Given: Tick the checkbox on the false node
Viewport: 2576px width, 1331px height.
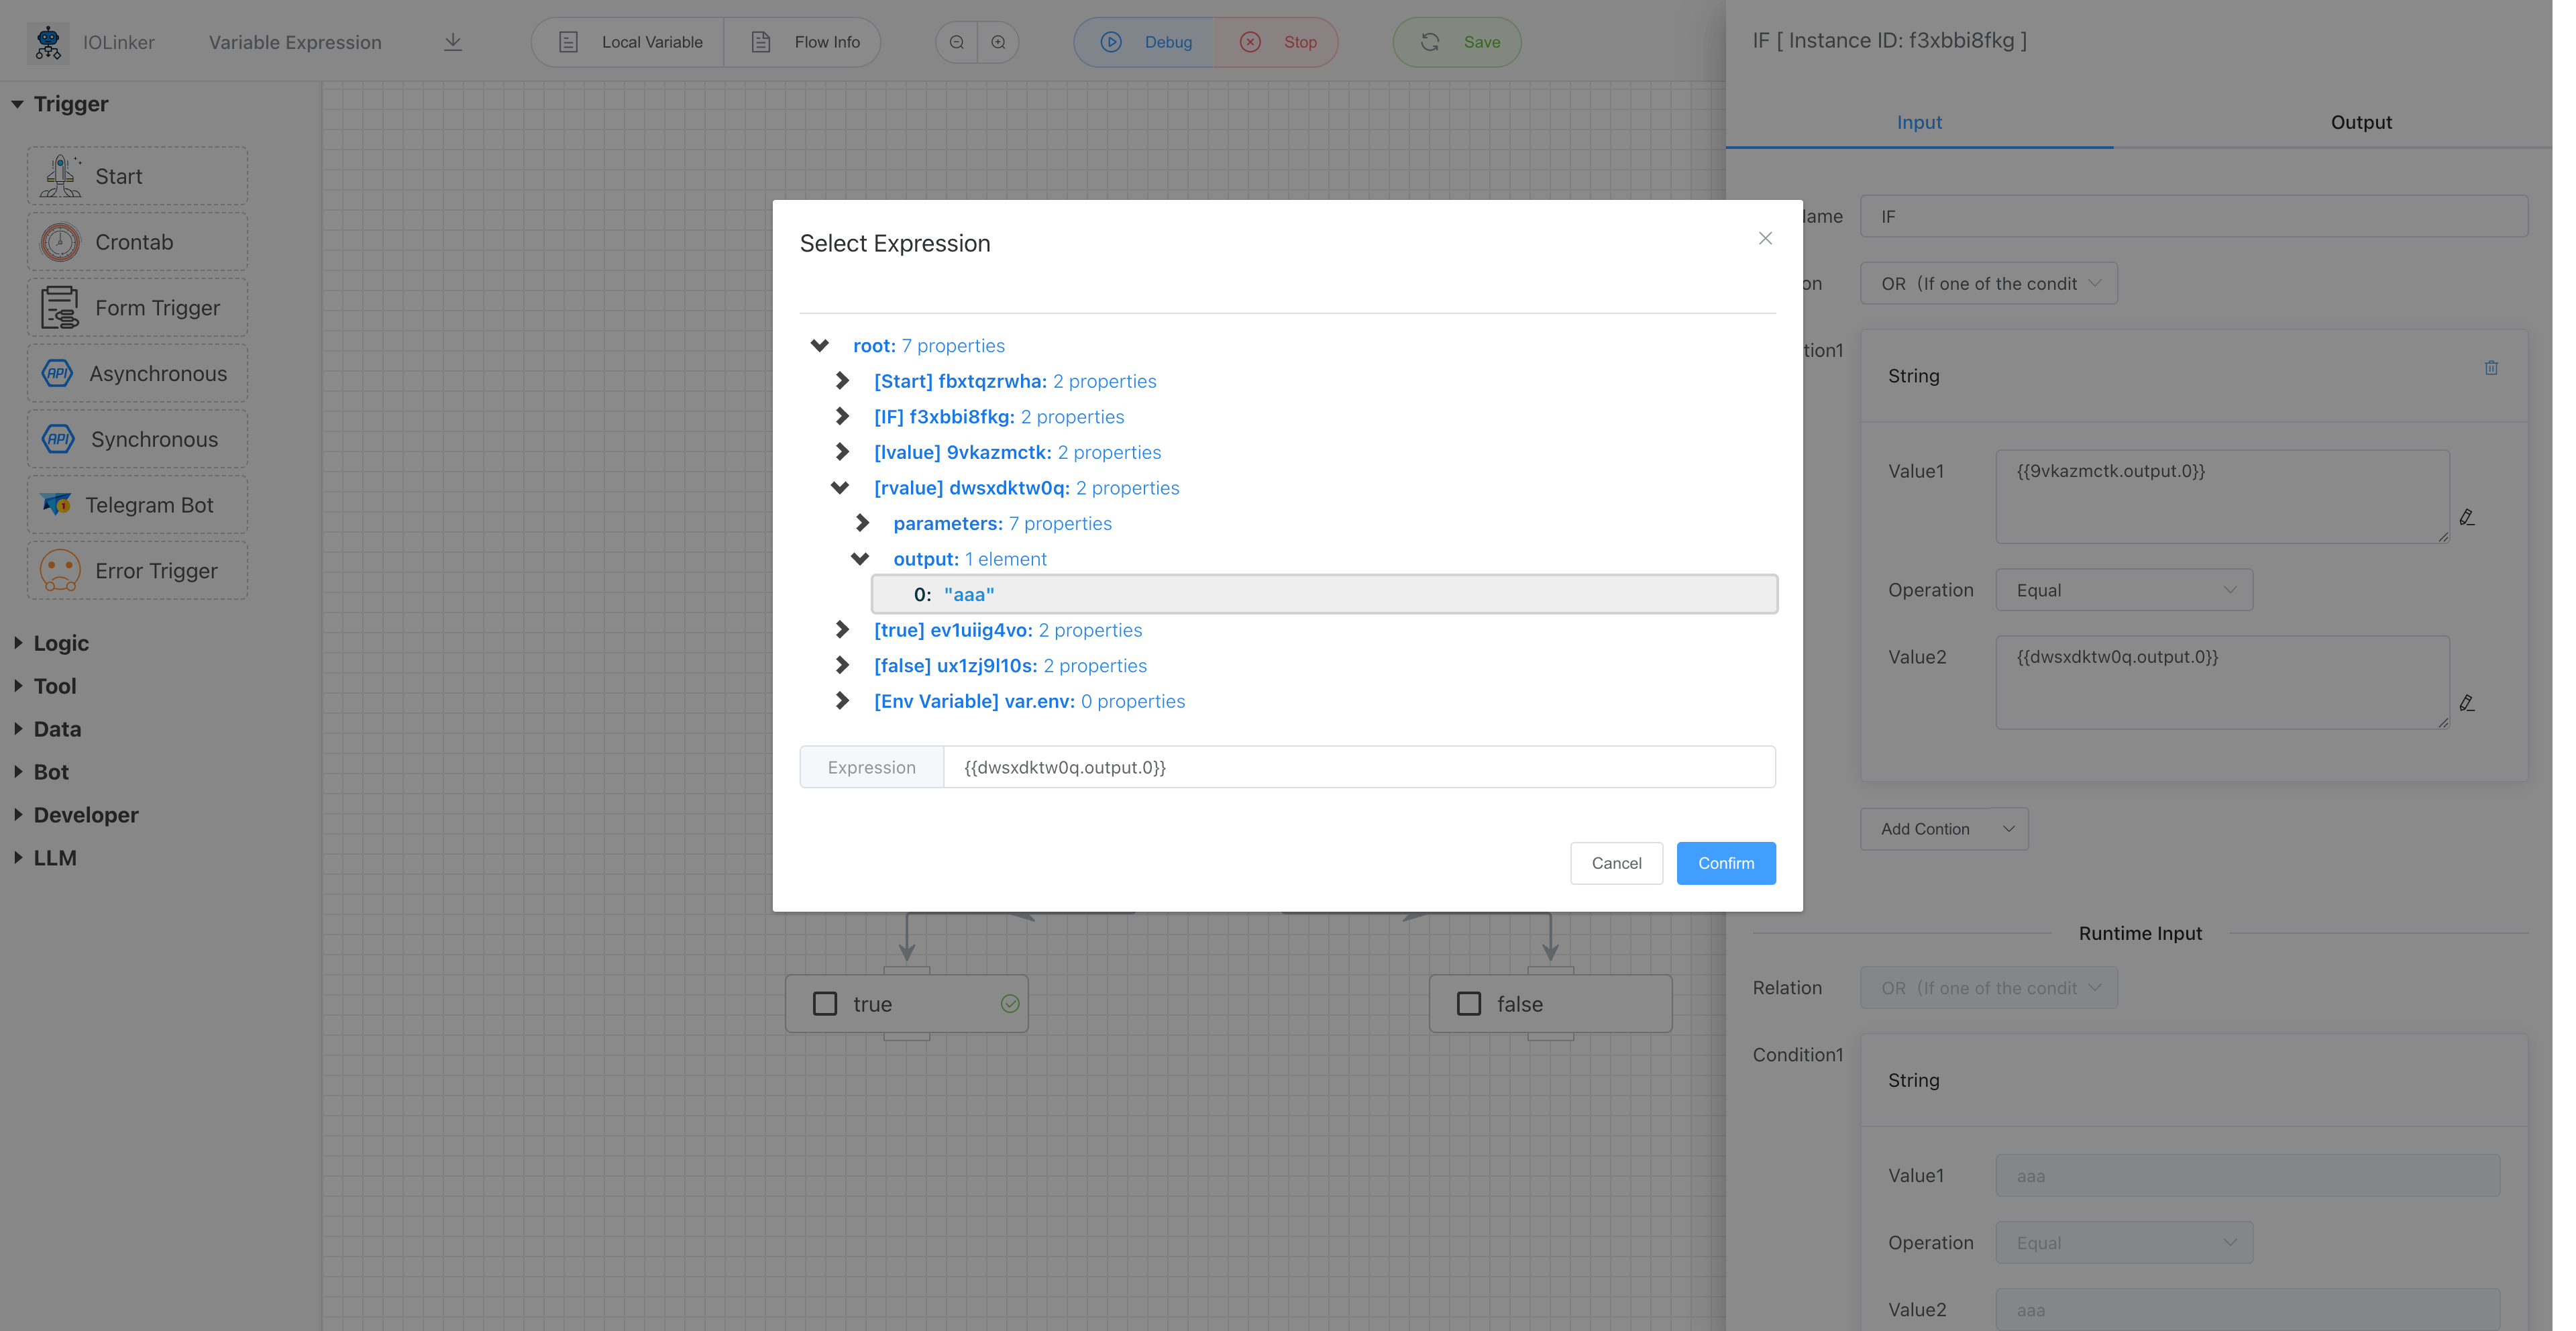Looking at the screenshot, I should click(x=1469, y=1003).
